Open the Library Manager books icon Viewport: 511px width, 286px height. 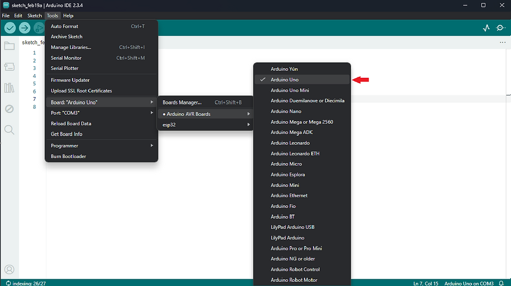coord(9,88)
